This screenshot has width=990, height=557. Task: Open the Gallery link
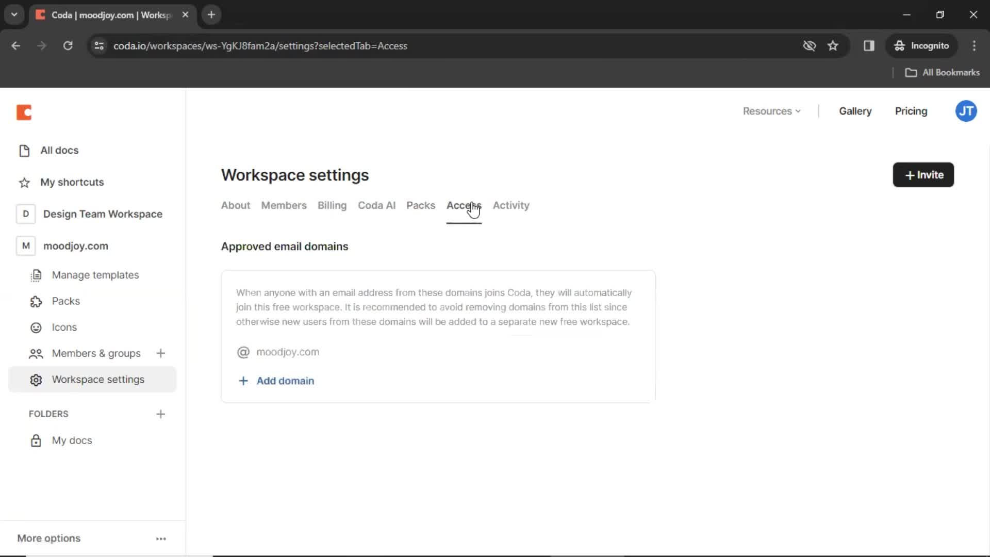click(855, 111)
